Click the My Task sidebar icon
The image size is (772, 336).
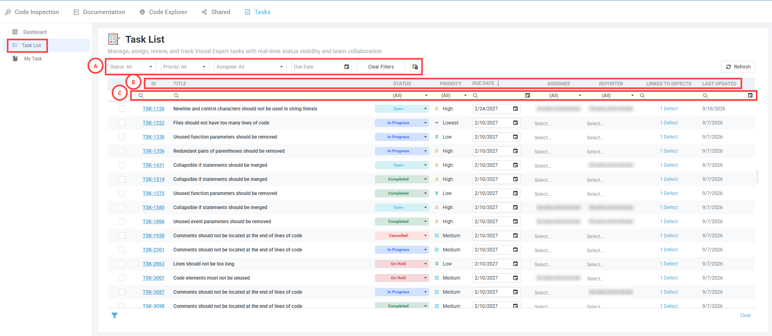[x=15, y=58]
